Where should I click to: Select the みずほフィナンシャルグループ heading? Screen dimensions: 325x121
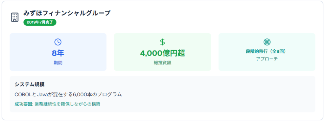tap(67, 13)
